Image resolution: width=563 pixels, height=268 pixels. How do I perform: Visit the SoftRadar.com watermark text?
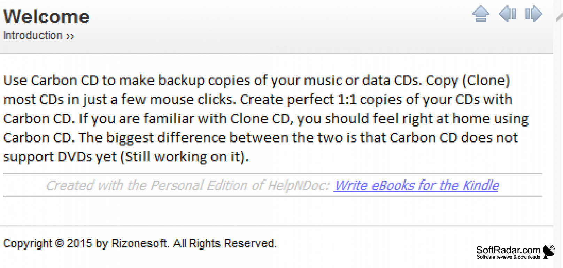[508, 250]
